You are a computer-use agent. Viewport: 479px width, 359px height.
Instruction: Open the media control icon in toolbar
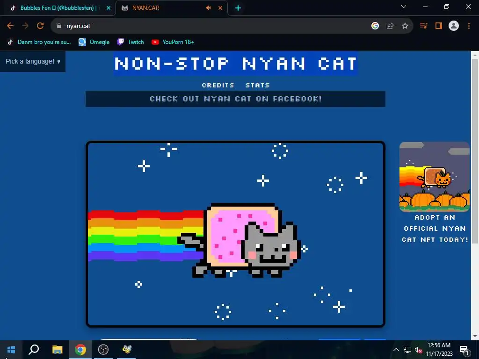(423, 26)
